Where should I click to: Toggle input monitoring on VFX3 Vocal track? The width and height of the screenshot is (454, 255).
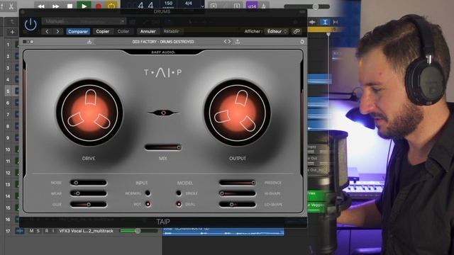pos(53,231)
